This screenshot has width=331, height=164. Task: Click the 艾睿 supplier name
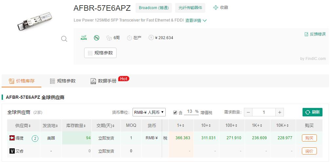pyautogui.click(x=19, y=151)
